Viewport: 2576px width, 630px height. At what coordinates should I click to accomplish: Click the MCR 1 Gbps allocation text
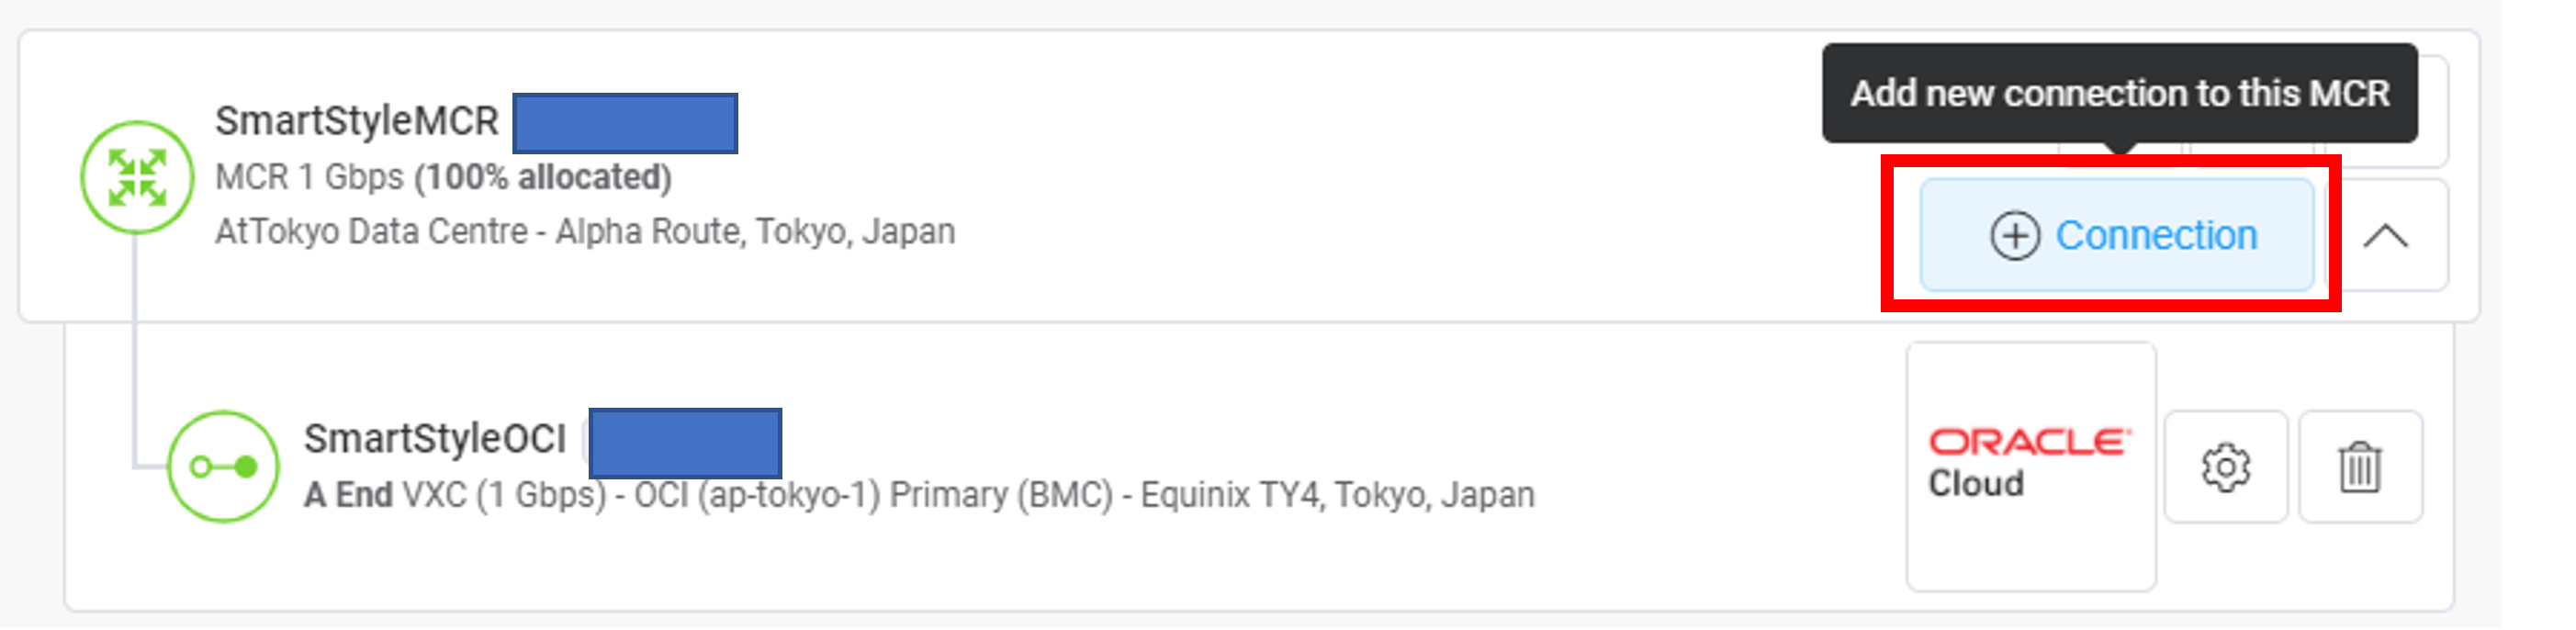pos(443,177)
